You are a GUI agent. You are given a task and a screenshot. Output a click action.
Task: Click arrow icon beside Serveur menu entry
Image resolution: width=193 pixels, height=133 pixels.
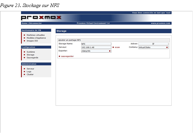click(x=24, y=69)
